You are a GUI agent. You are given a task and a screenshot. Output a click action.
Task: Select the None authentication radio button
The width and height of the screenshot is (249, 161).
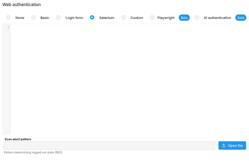coord(8,17)
